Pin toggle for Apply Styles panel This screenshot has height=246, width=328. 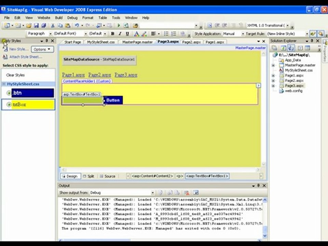pyautogui.click(x=47, y=41)
